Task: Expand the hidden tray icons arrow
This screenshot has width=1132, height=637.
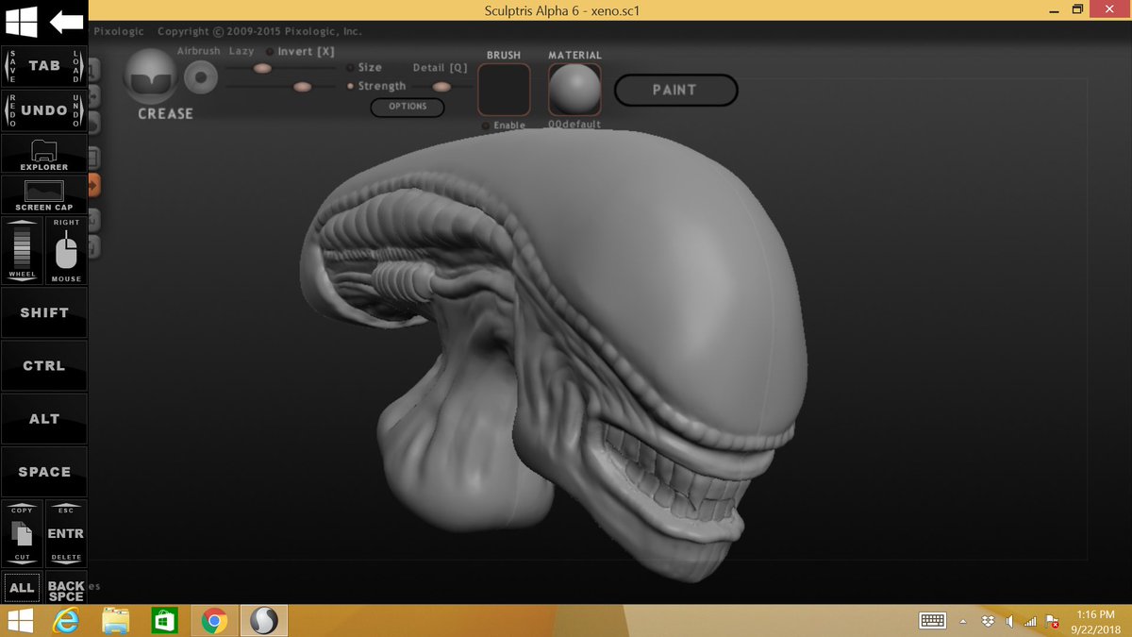Action: click(x=963, y=621)
